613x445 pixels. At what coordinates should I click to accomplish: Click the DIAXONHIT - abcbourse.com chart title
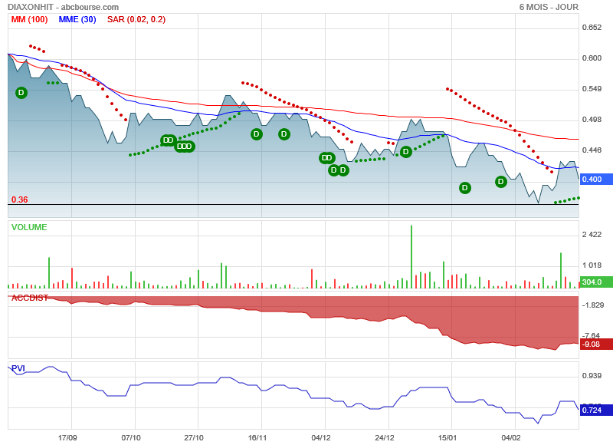[63, 7]
